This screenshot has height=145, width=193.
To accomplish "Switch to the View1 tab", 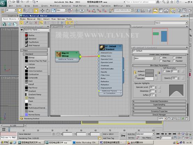I will coord(56,27).
